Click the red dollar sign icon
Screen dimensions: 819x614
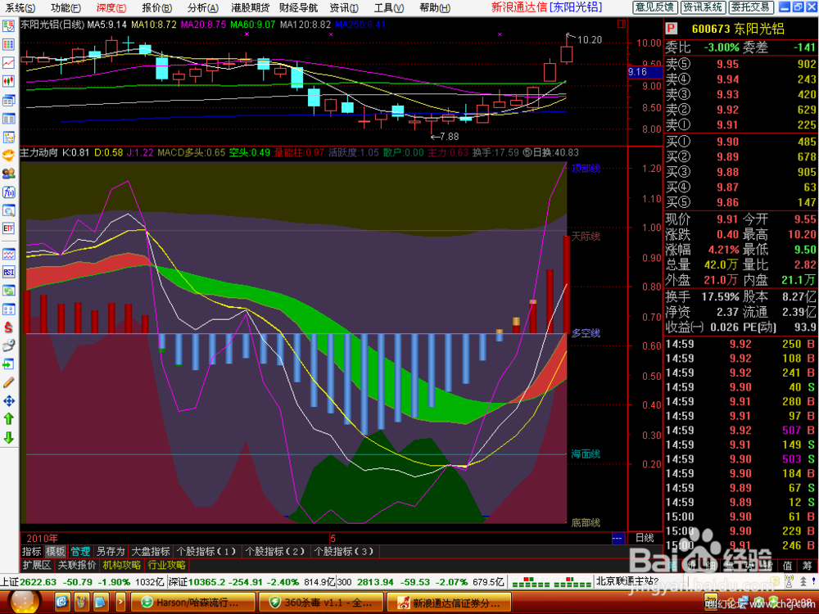pyautogui.click(x=8, y=327)
